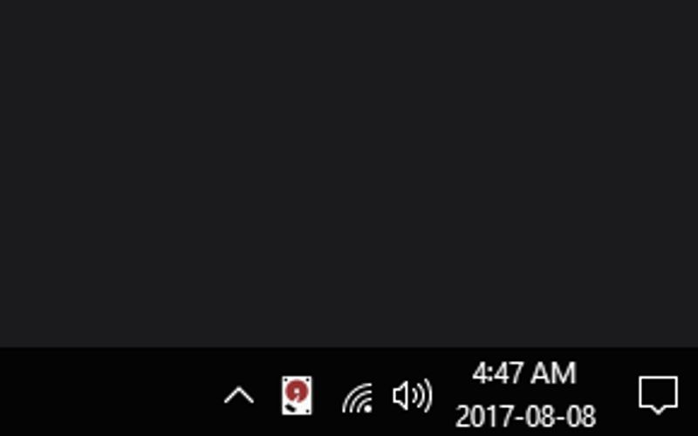Open the volume slider from speaker icon
The height and width of the screenshot is (436, 698).
pyautogui.click(x=413, y=395)
